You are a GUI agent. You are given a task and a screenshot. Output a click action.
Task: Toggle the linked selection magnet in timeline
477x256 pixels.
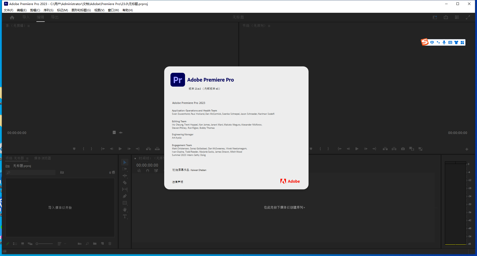pyautogui.click(x=156, y=171)
